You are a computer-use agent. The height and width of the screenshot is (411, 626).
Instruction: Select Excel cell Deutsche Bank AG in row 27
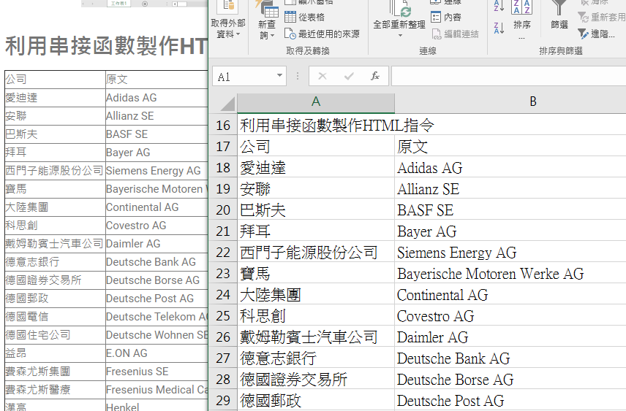pyautogui.click(x=510, y=358)
